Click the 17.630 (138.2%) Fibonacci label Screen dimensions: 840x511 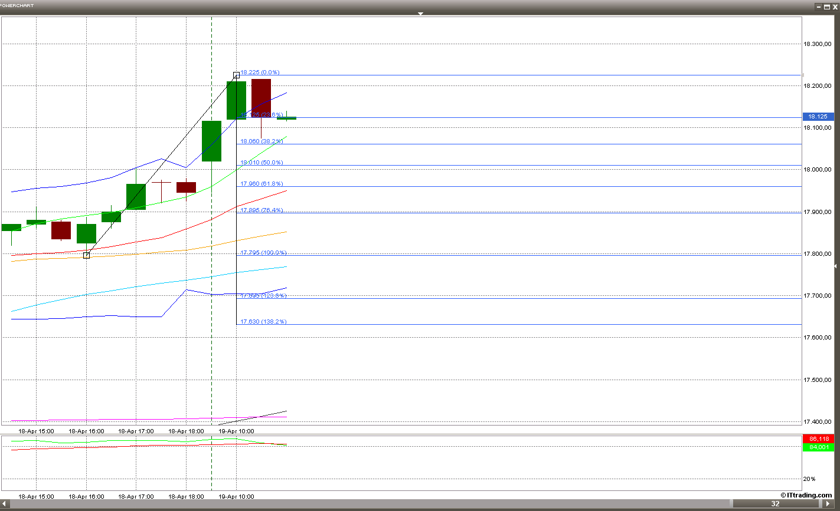[263, 321]
